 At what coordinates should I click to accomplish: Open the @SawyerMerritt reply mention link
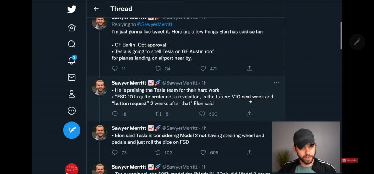click(155, 24)
